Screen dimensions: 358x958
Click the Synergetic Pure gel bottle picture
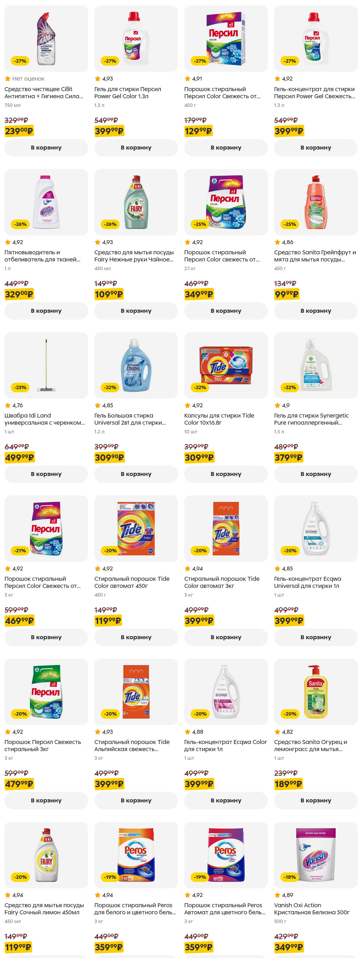[316, 365]
